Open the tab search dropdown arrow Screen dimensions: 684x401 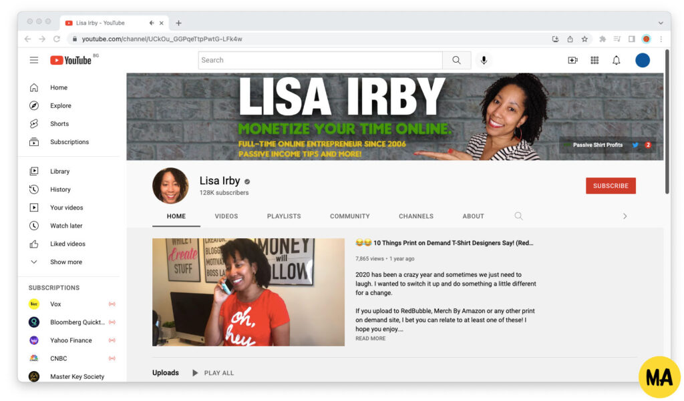coord(661,23)
